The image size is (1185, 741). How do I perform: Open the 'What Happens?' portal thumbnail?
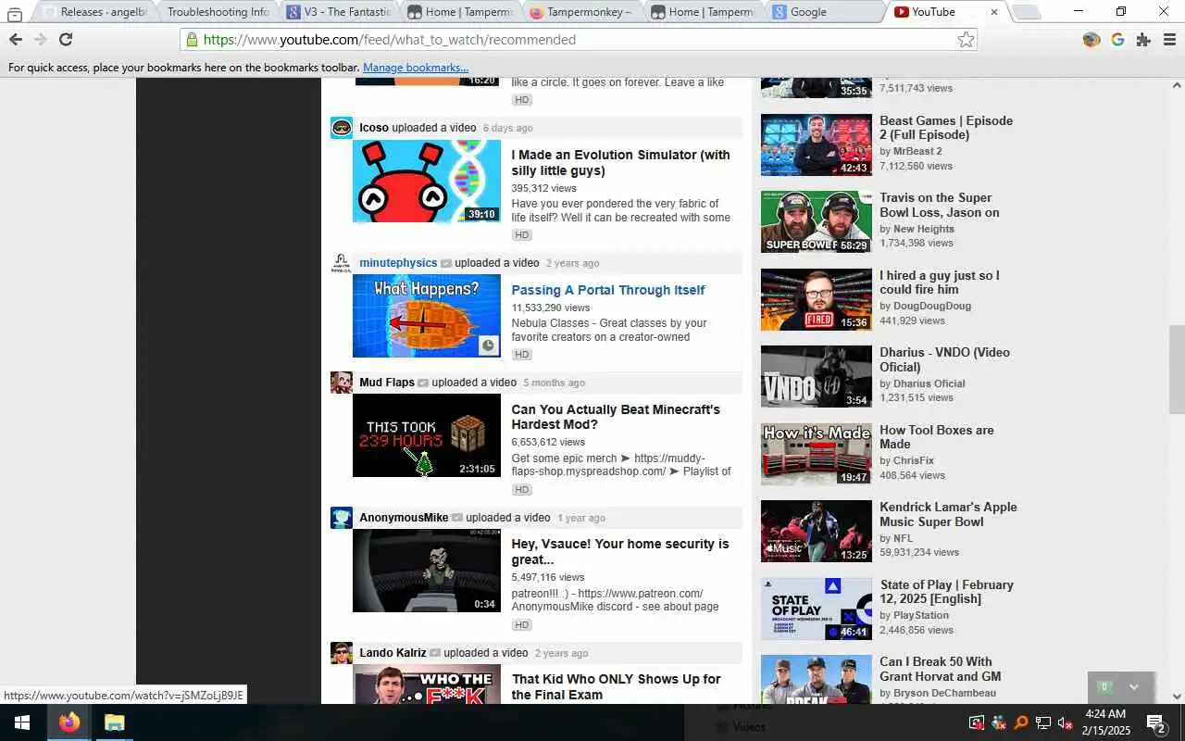(426, 316)
